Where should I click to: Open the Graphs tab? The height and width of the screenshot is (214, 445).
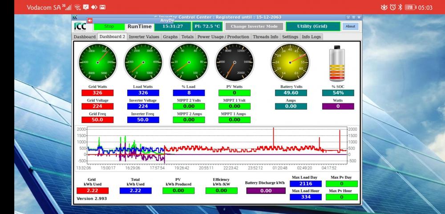click(x=170, y=37)
